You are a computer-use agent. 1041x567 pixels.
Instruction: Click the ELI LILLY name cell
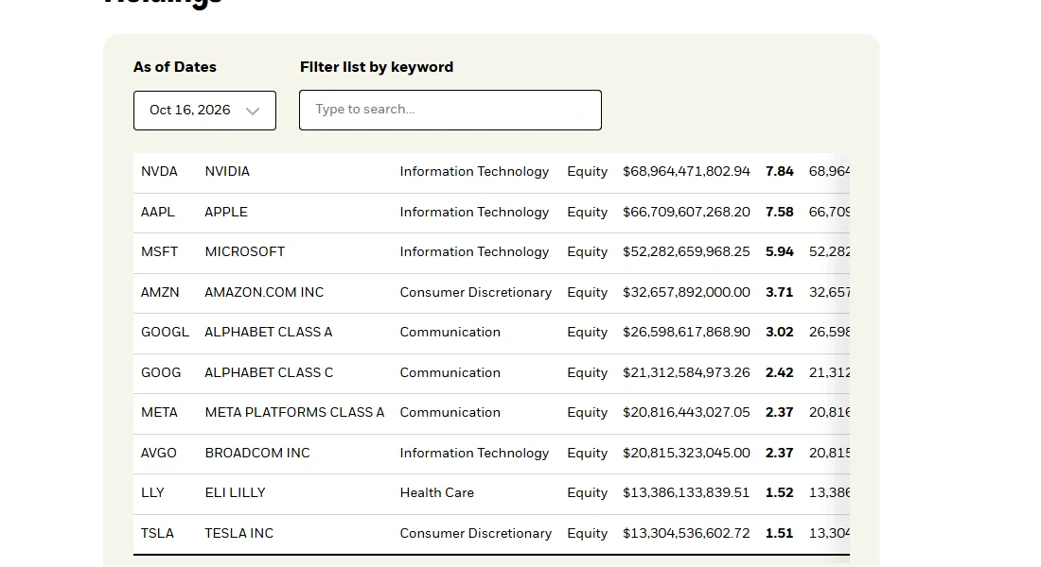(235, 492)
